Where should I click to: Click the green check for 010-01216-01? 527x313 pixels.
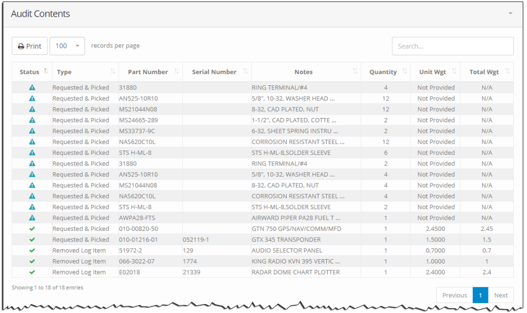(32, 240)
